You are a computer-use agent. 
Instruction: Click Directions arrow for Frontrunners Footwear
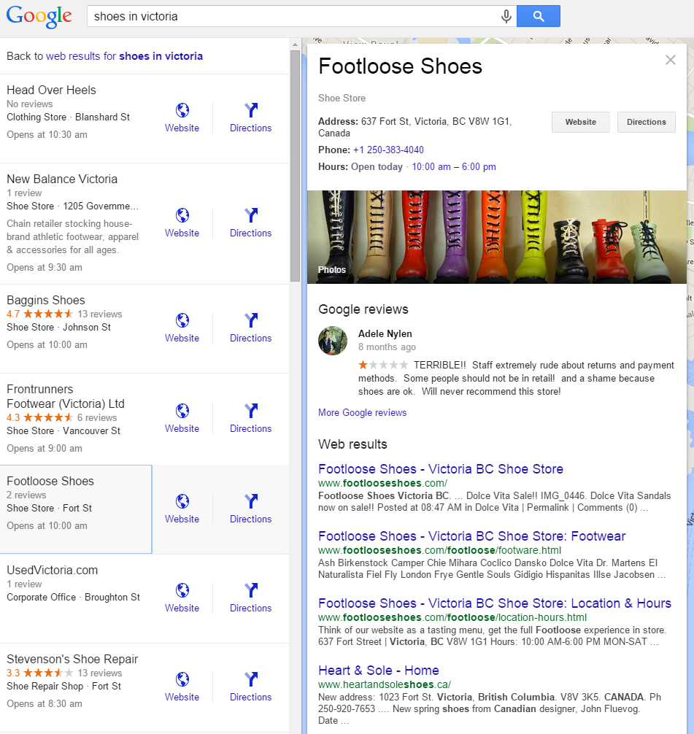pyautogui.click(x=250, y=412)
